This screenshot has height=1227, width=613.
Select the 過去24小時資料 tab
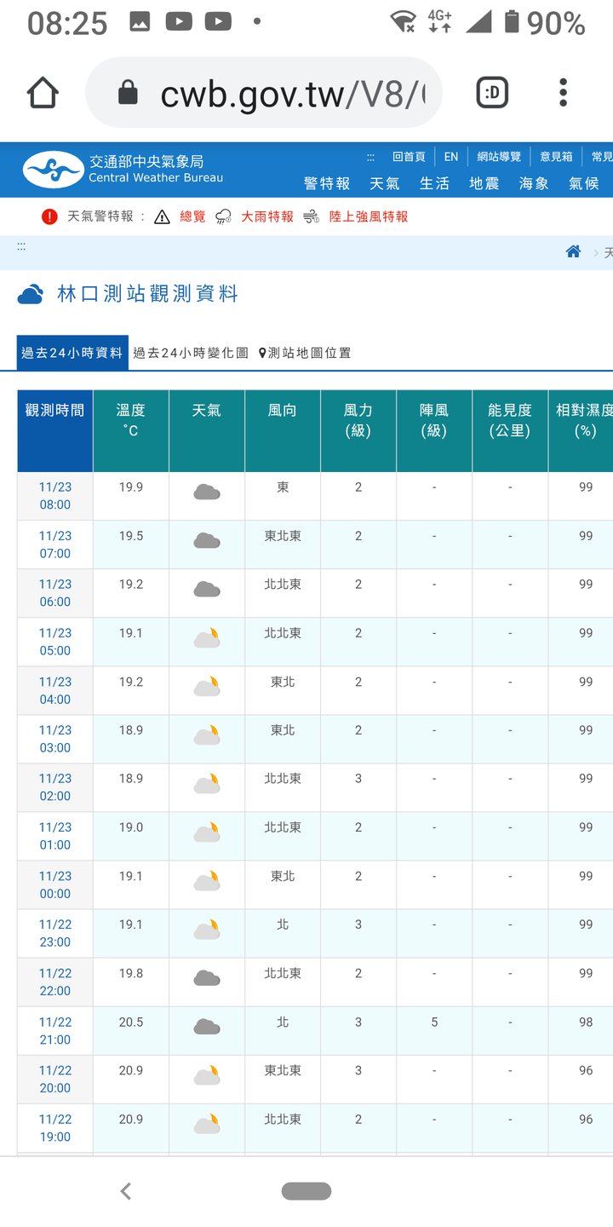pyautogui.click(x=72, y=353)
